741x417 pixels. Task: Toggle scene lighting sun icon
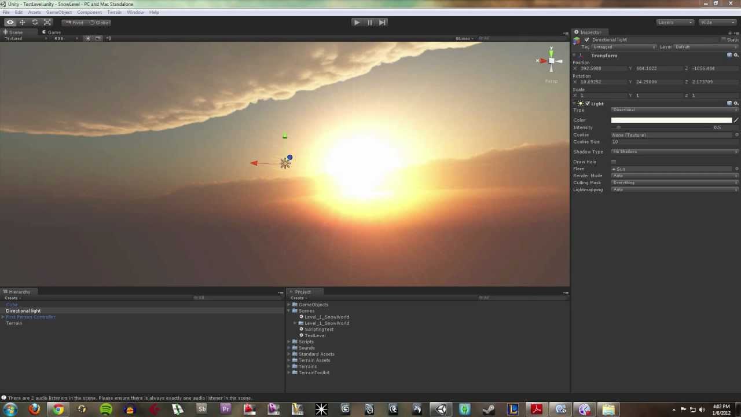pyautogui.click(x=88, y=38)
